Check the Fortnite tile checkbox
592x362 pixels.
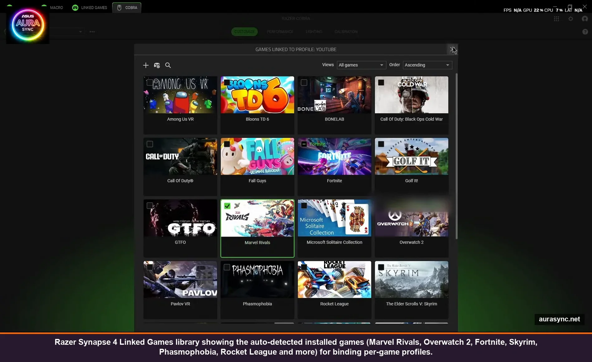pyautogui.click(x=304, y=144)
